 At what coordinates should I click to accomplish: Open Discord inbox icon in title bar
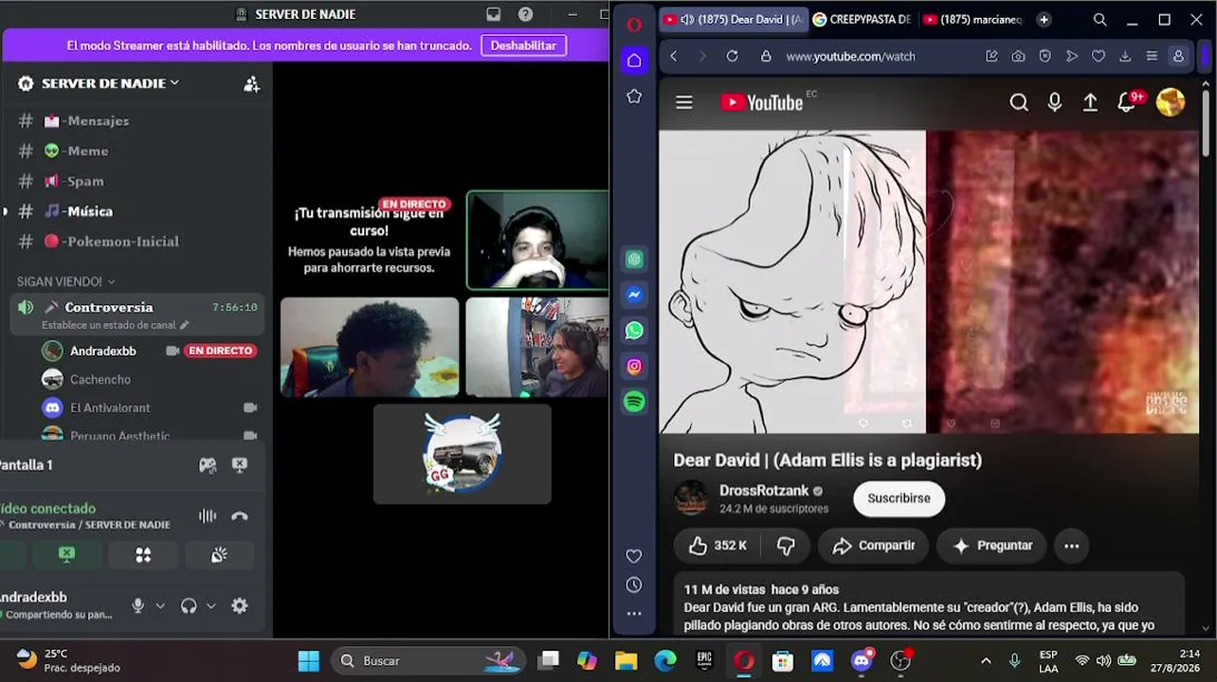tap(493, 14)
